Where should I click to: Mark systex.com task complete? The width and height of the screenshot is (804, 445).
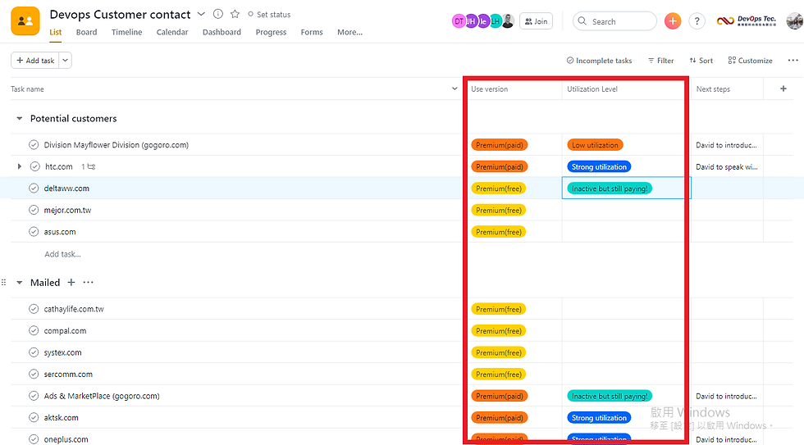34,352
